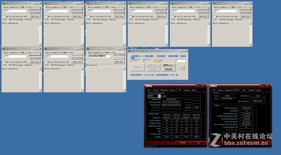Open Log in the Pro Version MemTest window
281x155 pixels.
[x=119, y=62]
